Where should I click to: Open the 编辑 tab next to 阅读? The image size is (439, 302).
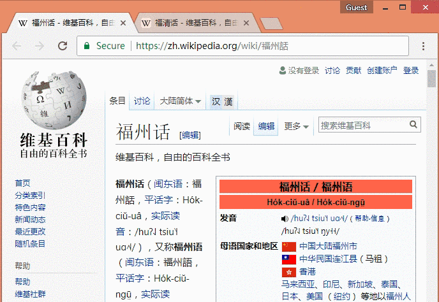pyautogui.click(x=266, y=126)
